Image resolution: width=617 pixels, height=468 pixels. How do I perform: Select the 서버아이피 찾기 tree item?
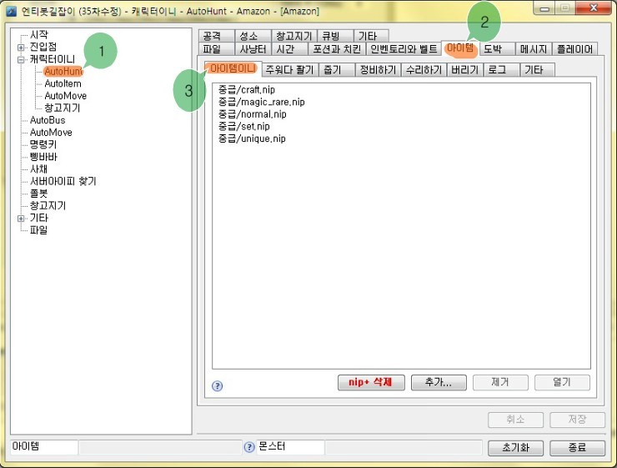click(63, 181)
